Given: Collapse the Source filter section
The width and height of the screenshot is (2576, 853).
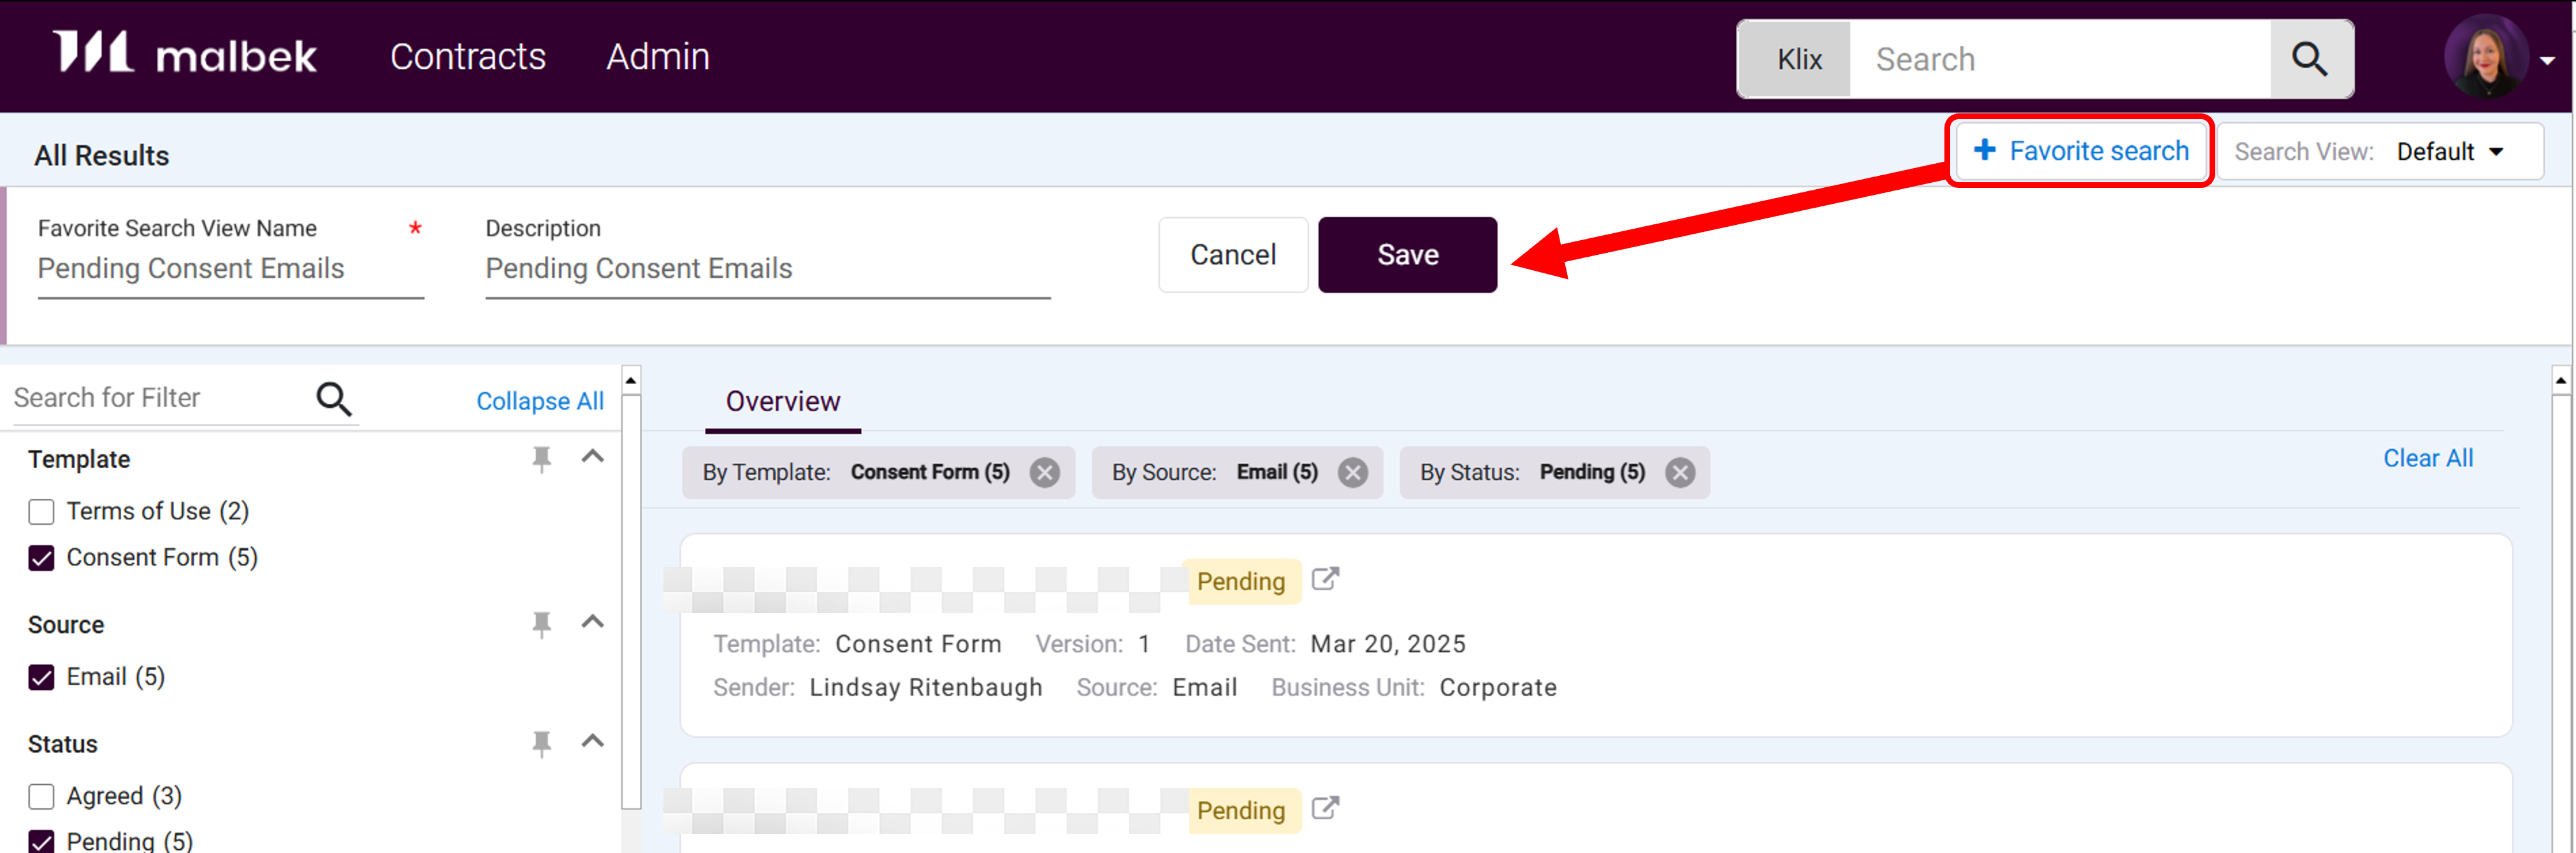Looking at the screenshot, I should pyautogui.click(x=593, y=622).
